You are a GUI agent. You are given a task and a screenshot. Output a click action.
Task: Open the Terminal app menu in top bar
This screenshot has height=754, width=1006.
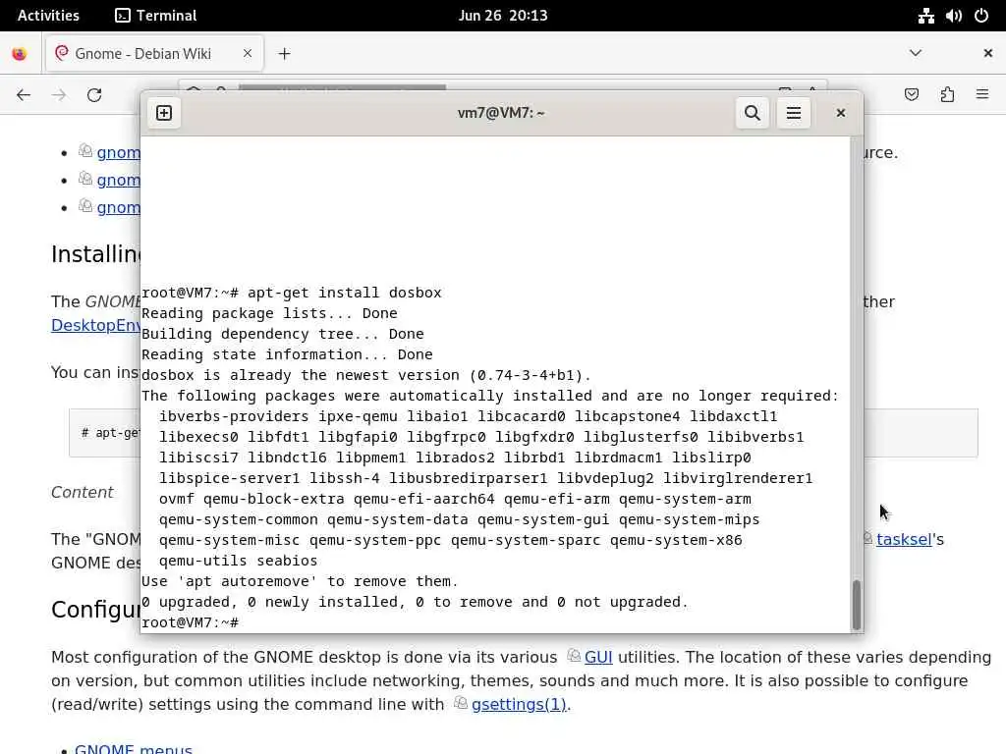tap(156, 16)
